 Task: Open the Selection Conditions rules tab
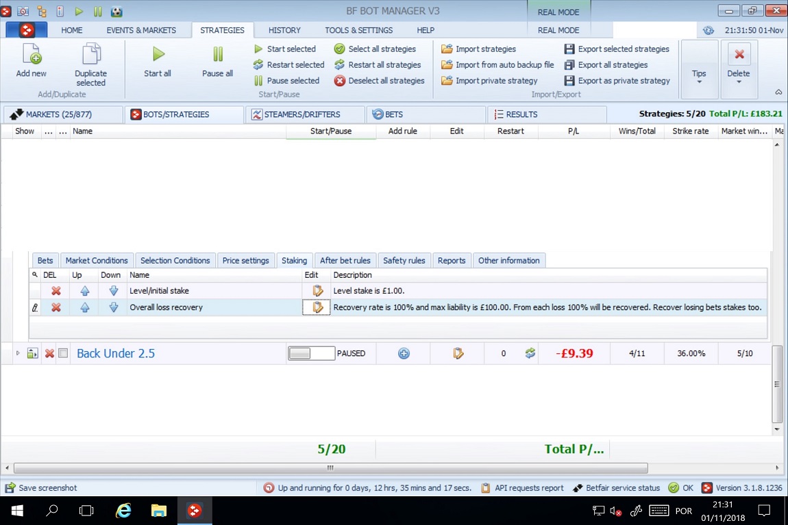click(x=175, y=261)
